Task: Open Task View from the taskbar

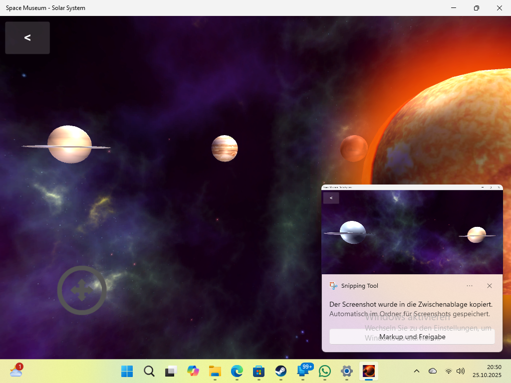Action: pyautogui.click(x=171, y=371)
